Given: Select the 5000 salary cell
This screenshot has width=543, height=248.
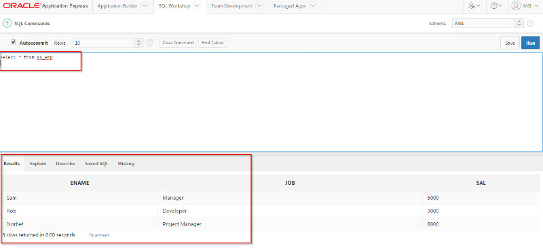Looking at the screenshot, I should (481, 198).
